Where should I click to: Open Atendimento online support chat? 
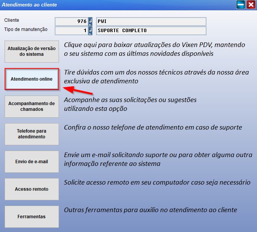pyautogui.click(x=32, y=79)
